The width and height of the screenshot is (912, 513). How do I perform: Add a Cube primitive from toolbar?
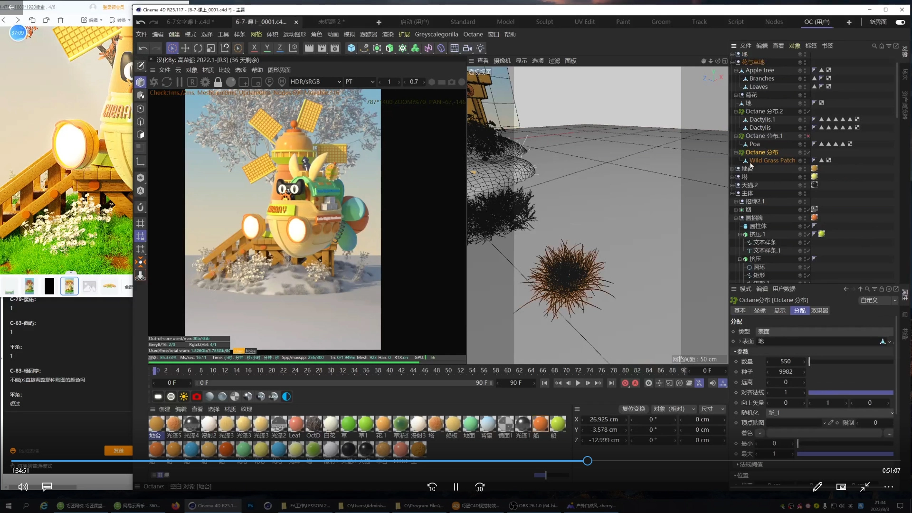point(351,48)
